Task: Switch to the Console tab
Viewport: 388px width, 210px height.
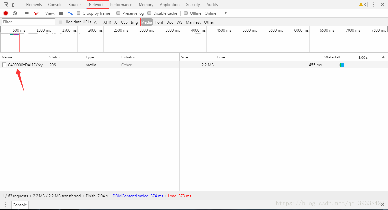Action: [x=55, y=5]
